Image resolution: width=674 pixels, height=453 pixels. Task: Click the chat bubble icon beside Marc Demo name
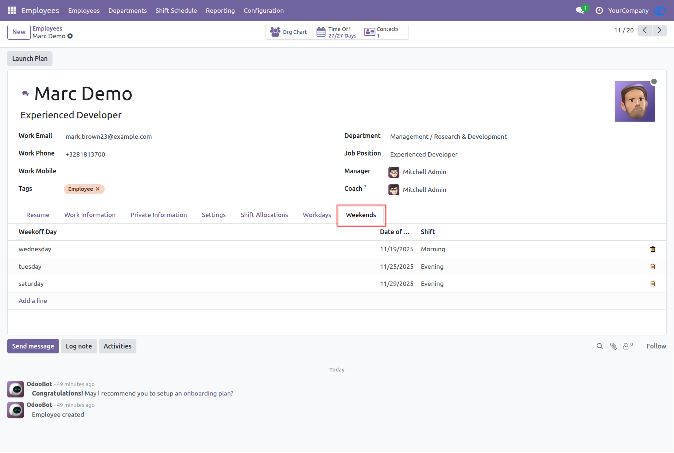25,94
